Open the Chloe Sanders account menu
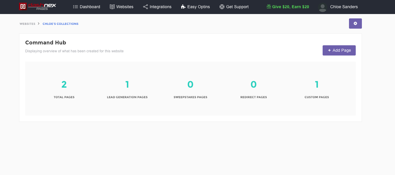The image size is (395, 175). 338,7
